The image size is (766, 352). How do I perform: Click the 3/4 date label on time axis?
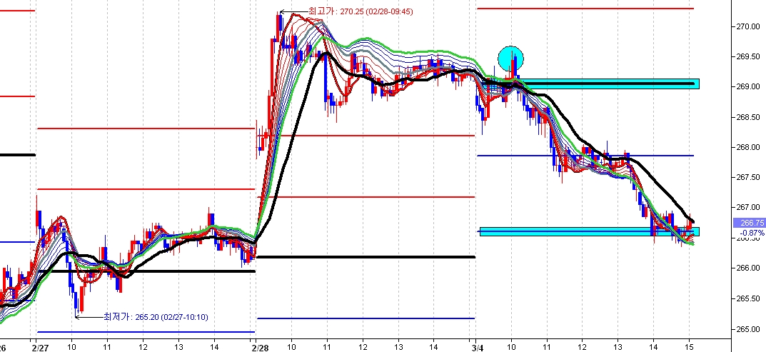pyautogui.click(x=478, y=346)
